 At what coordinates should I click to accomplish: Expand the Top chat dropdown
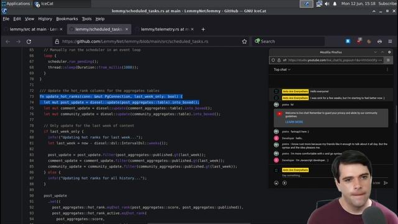(282, 69)
